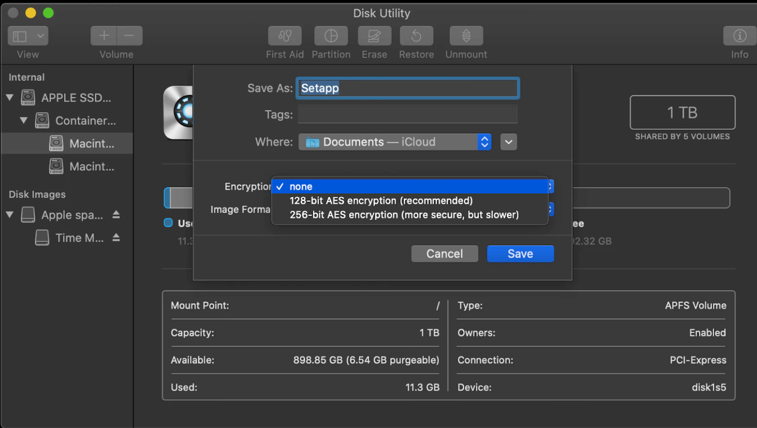Choose 256-bit AES encryption option
The image size is (757, 428).
pos(404,215)
